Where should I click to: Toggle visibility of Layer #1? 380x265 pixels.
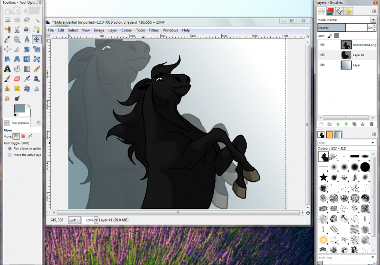pos(322,55)
